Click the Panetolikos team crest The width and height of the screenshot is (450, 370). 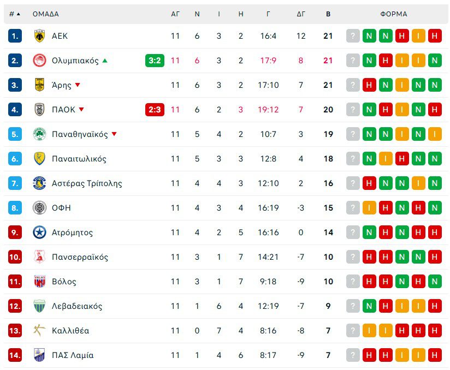[39, 159]
